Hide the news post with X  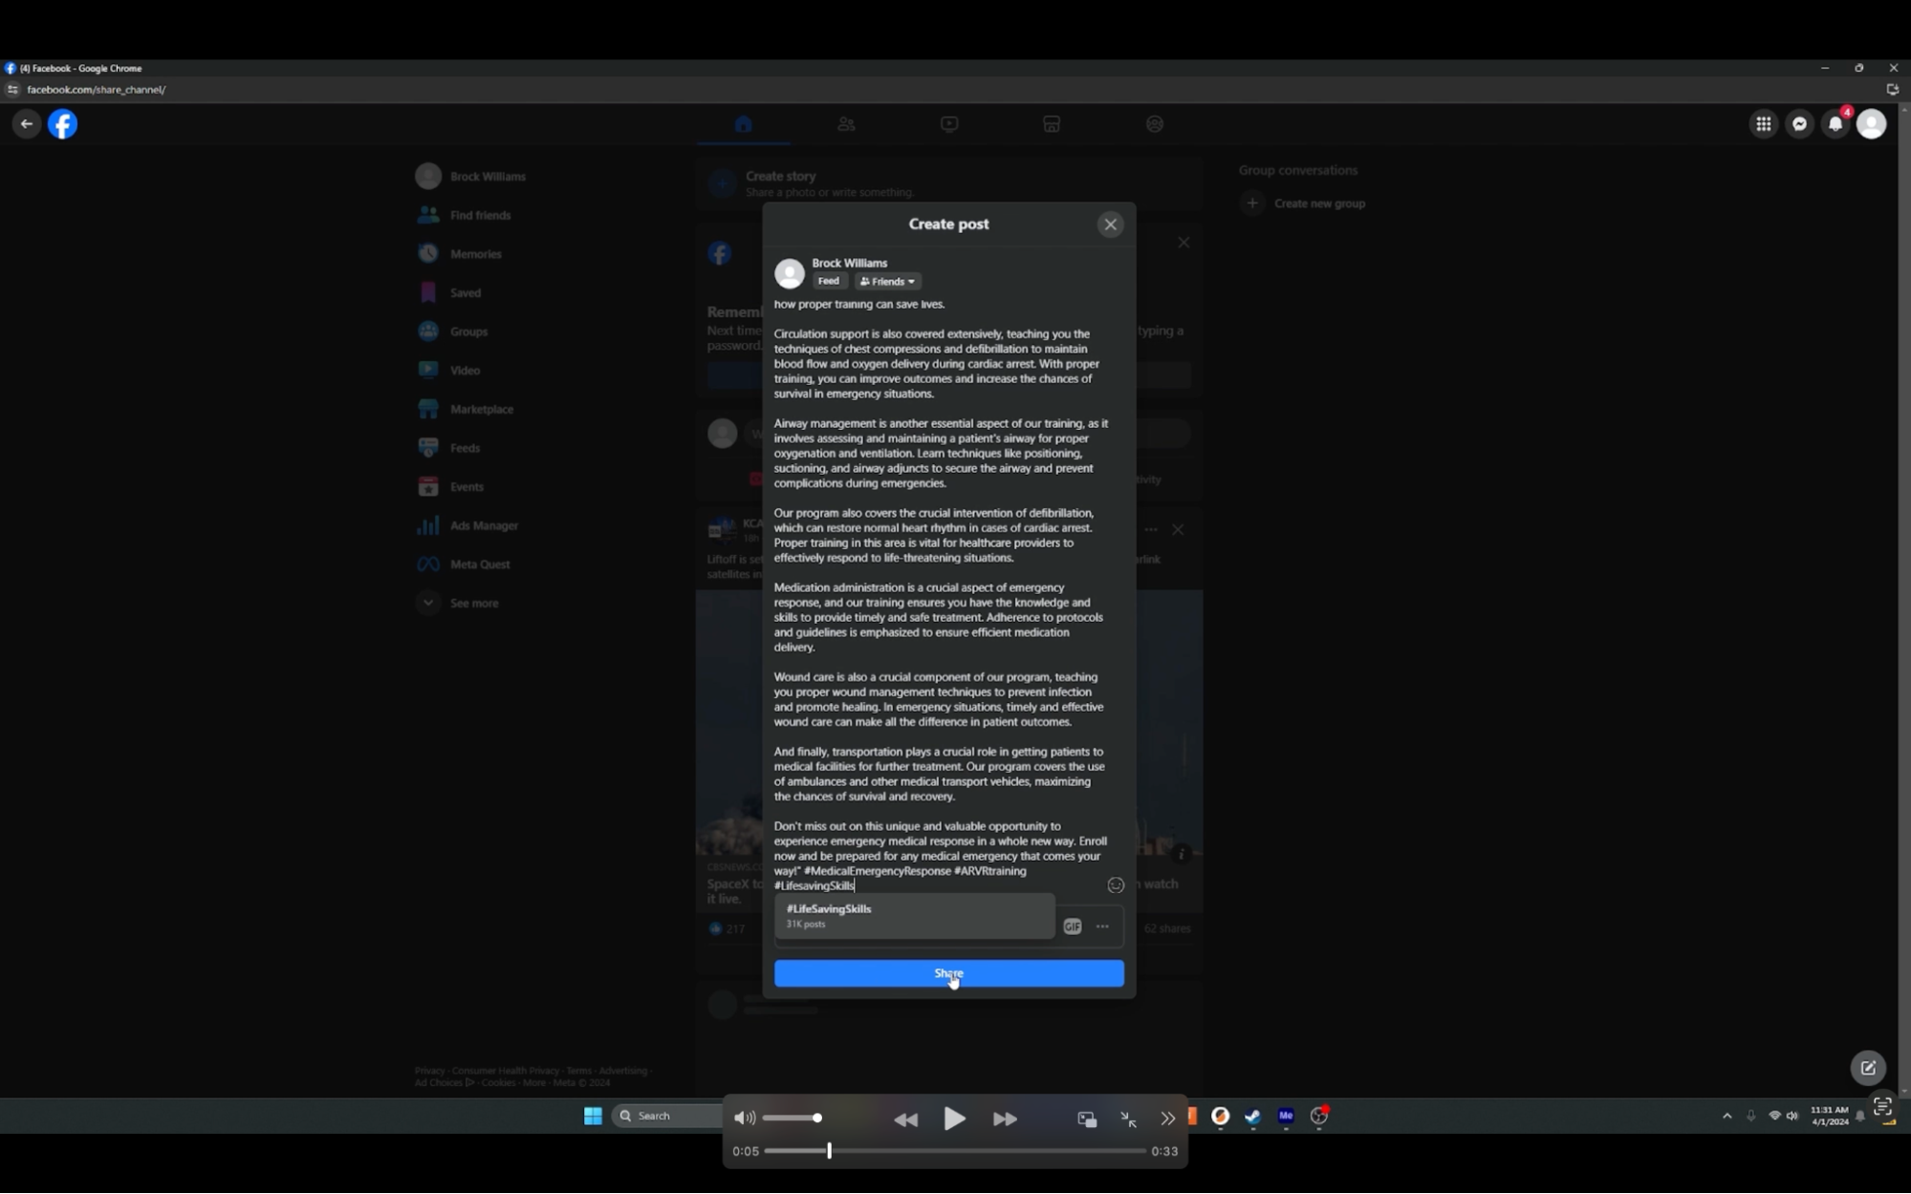pos(1178,530)
